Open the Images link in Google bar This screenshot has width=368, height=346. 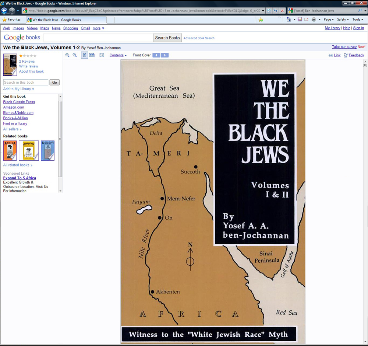tap(18, 28)
